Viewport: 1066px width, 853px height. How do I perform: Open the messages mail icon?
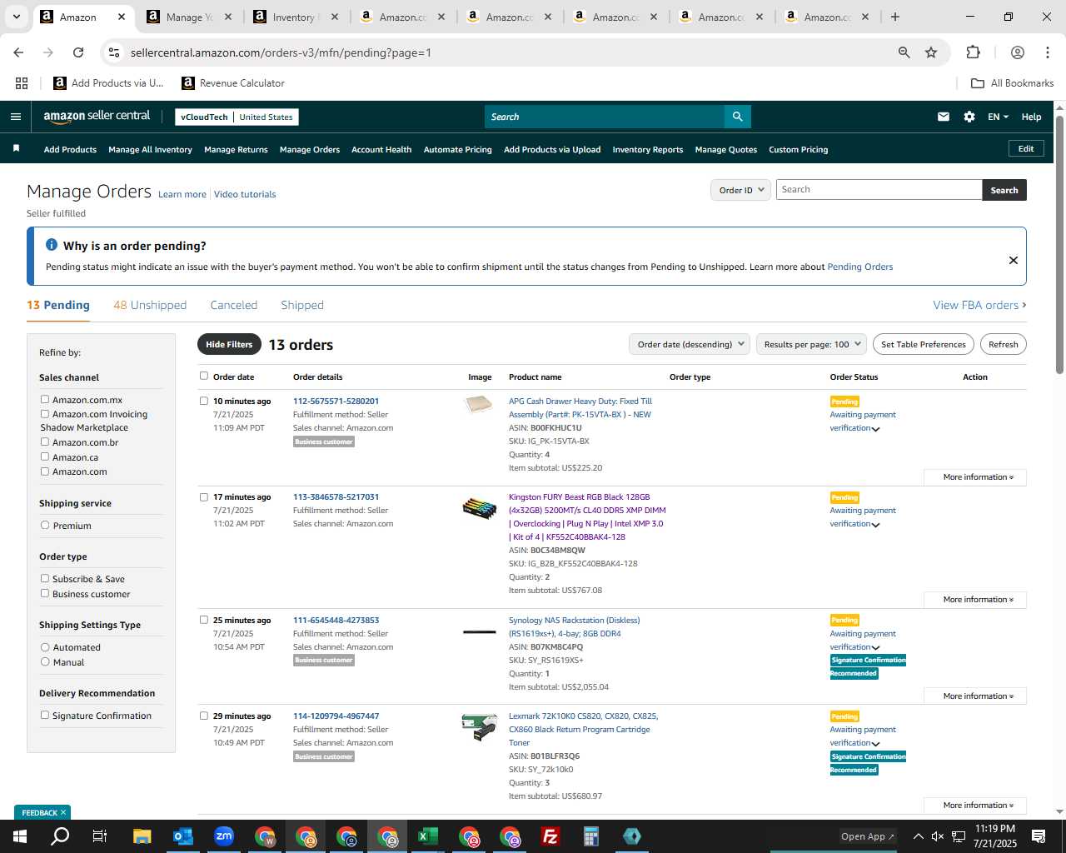tap(943, 117)
